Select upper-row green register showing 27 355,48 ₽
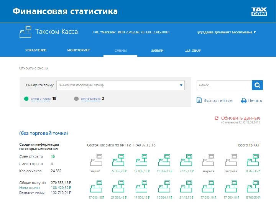 (x=118, y=160)
